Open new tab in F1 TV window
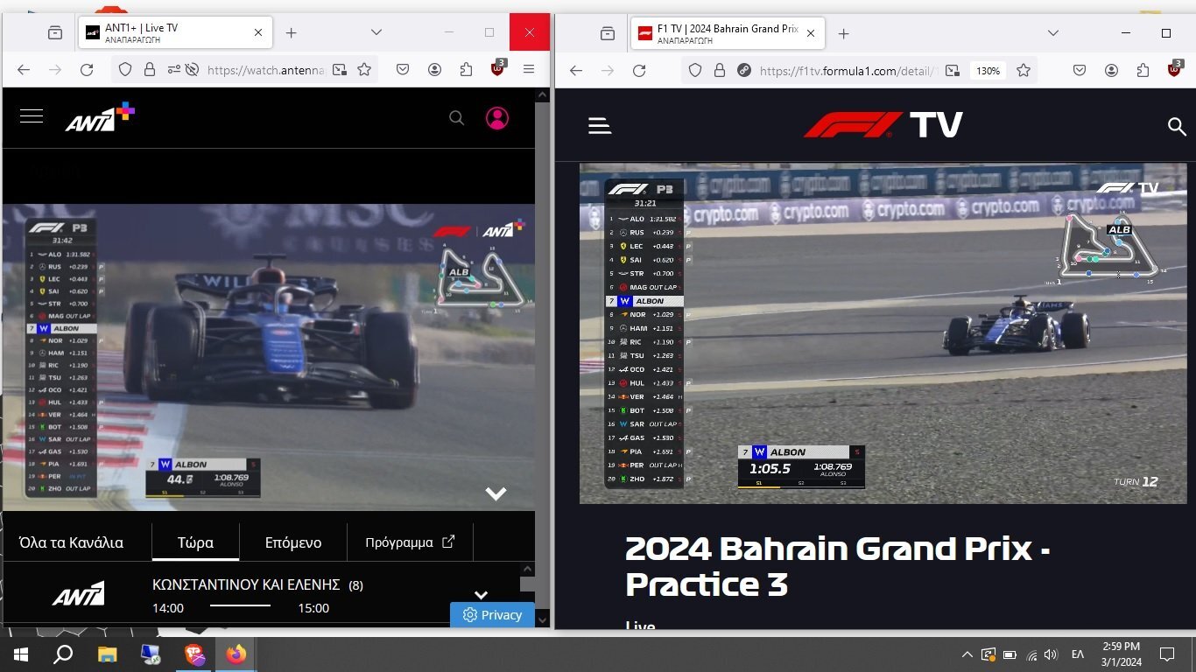The height and width of the screenshot is (672, 1196). 844,33
